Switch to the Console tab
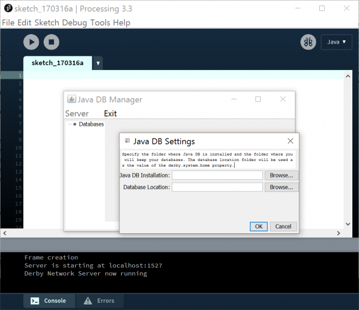Viewport: 359px width, 310px height. pyautogui.click(x=49, y=301)
